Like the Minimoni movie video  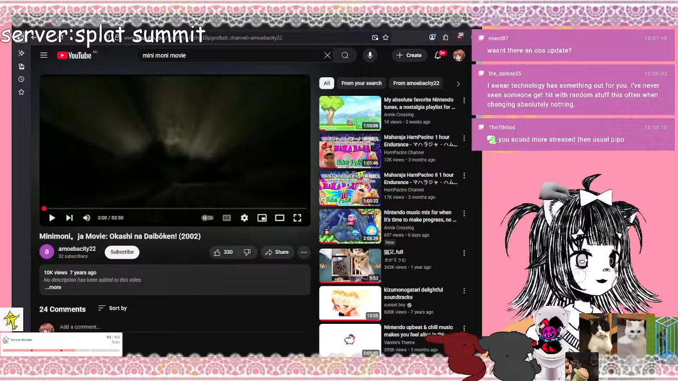pyautogui.click(x=223, y=252)
